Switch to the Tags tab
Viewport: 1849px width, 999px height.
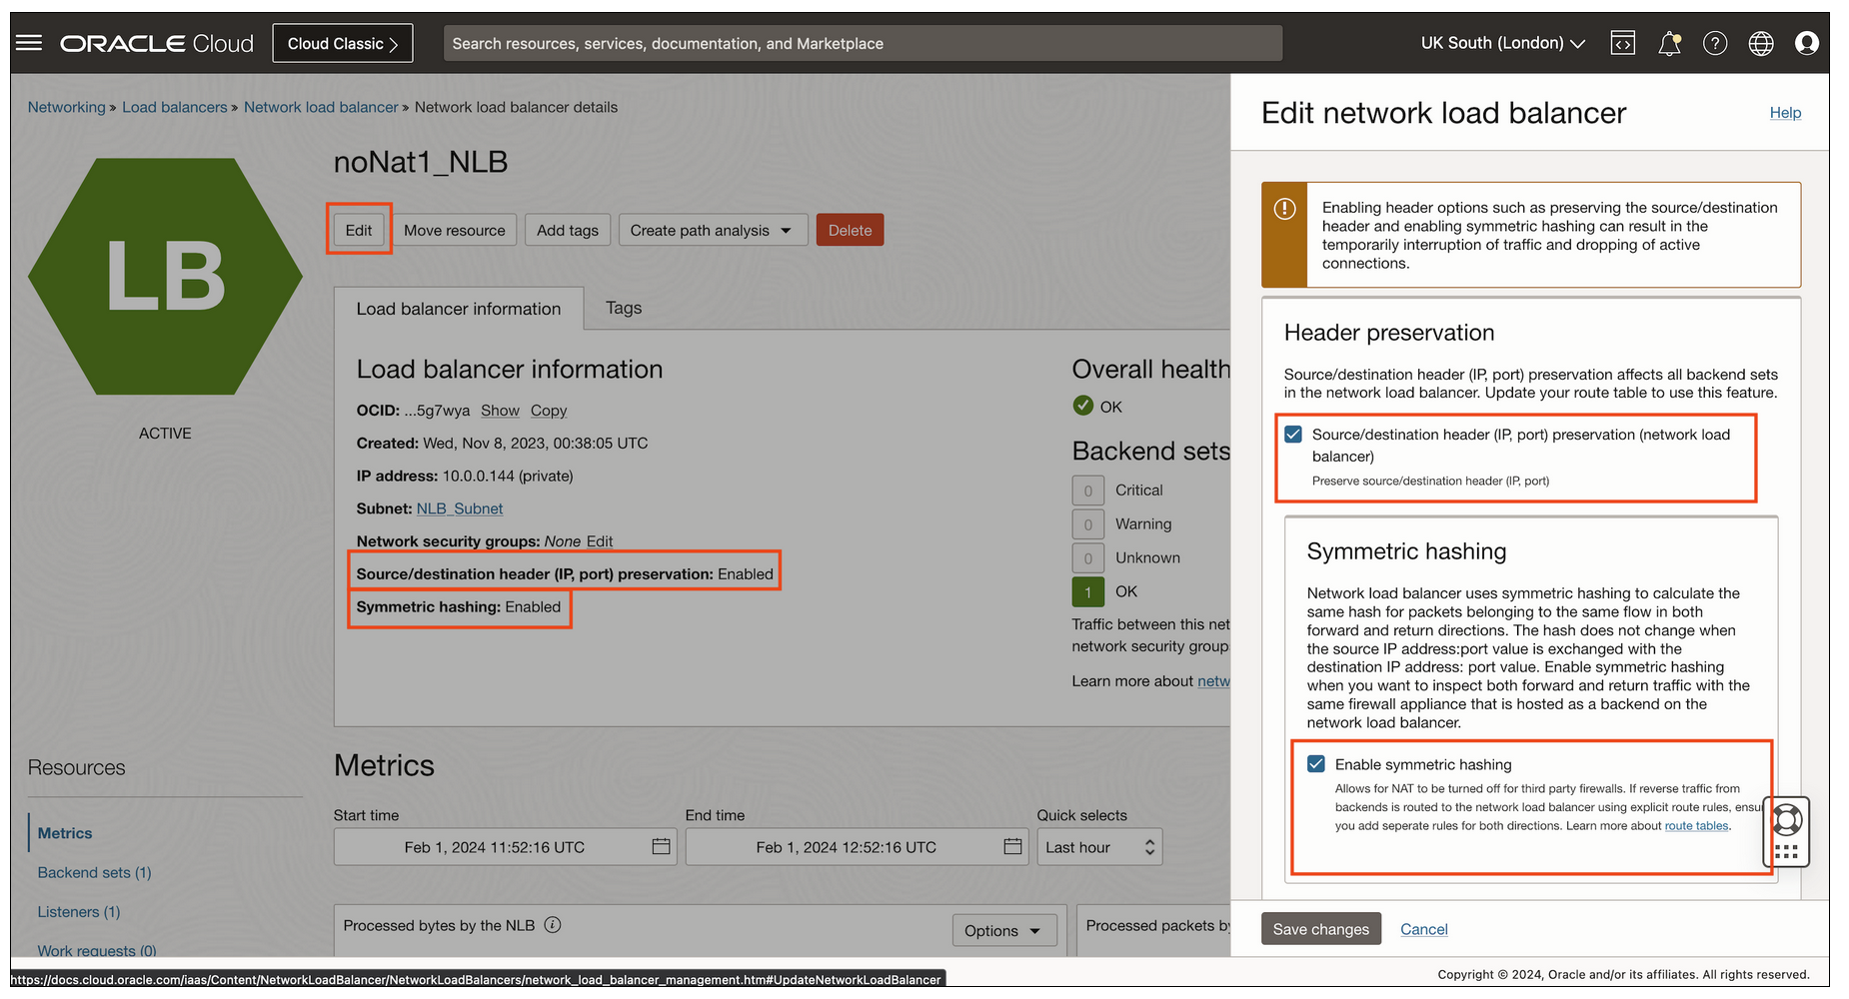[623, 308]
